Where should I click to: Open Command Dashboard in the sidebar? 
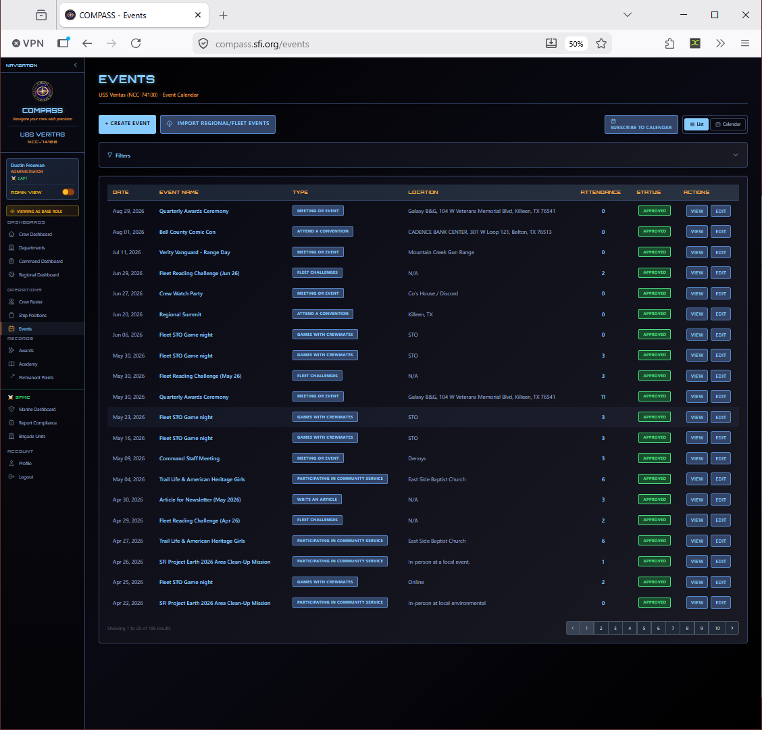41,261
